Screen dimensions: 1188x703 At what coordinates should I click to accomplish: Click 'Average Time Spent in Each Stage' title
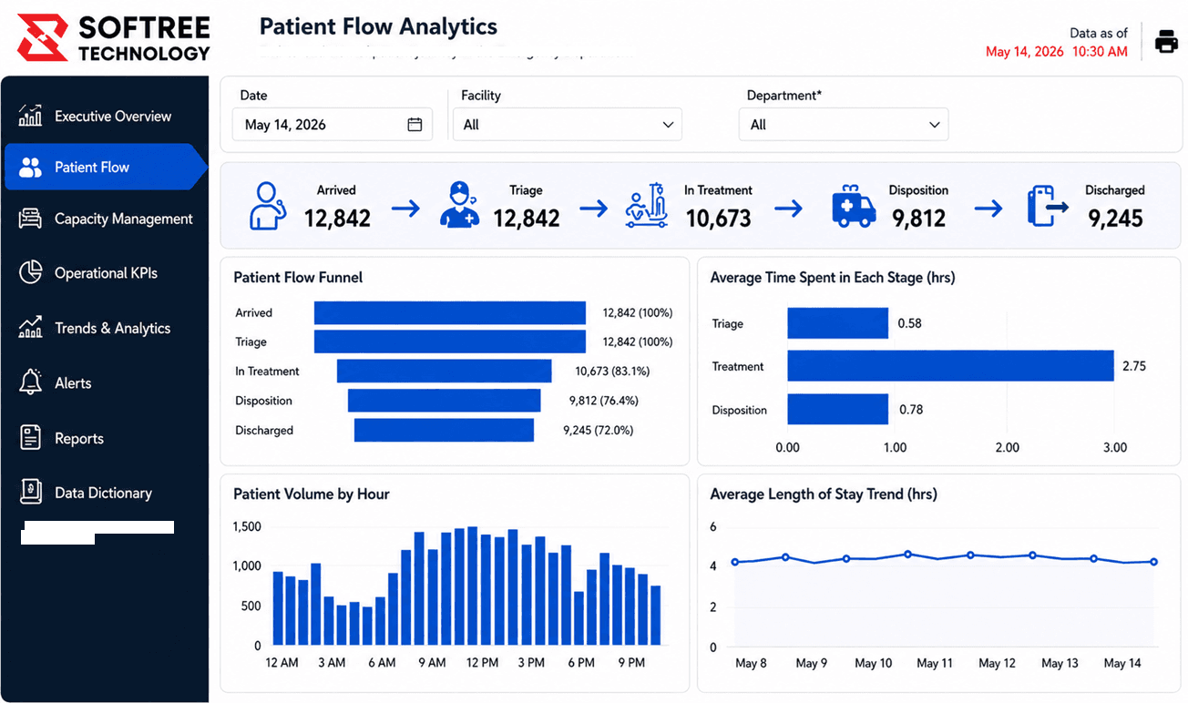coord(833,278)
